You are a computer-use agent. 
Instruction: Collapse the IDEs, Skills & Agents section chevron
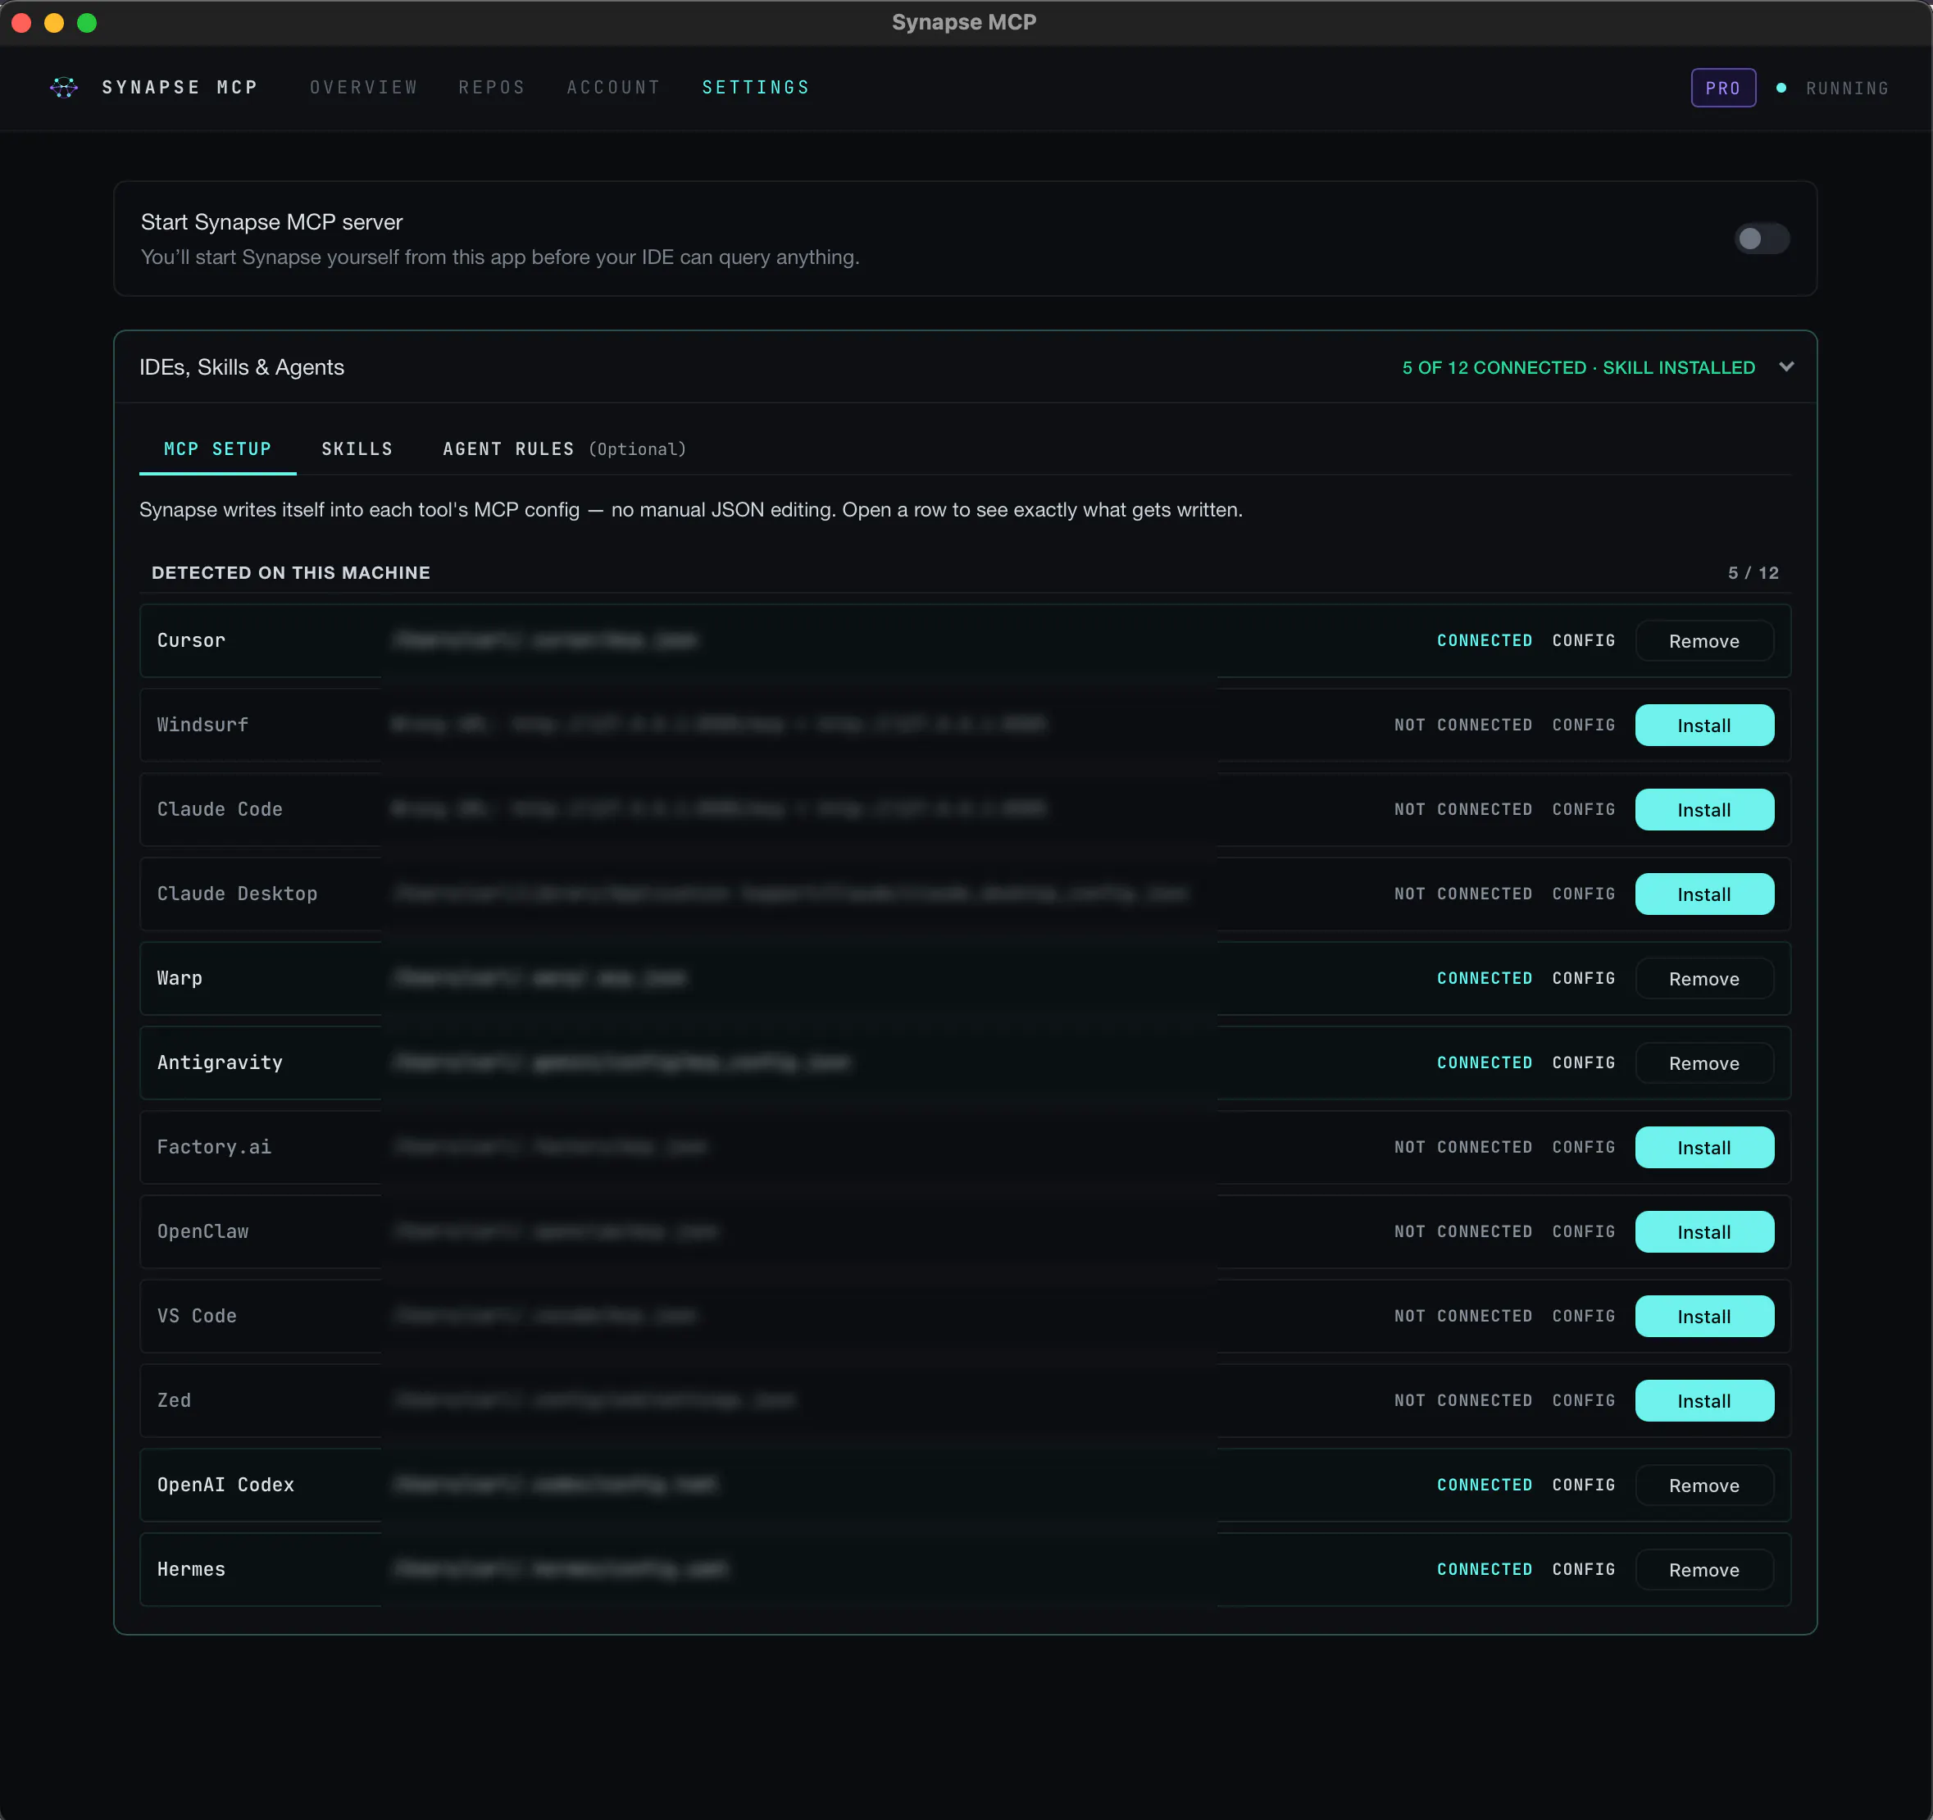(x=1785, y=366)
